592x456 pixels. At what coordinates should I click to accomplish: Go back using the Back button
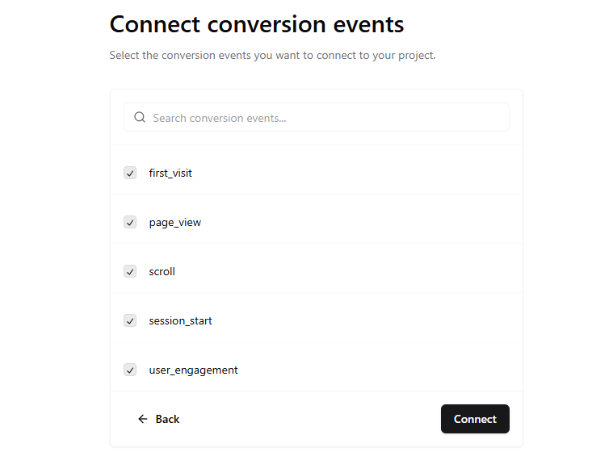158,419
